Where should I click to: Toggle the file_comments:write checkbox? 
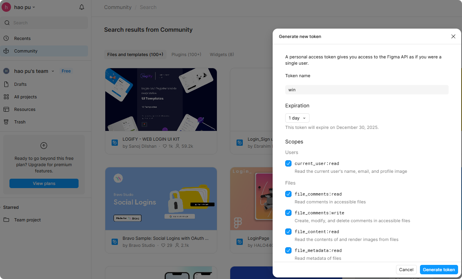(288, 213)
